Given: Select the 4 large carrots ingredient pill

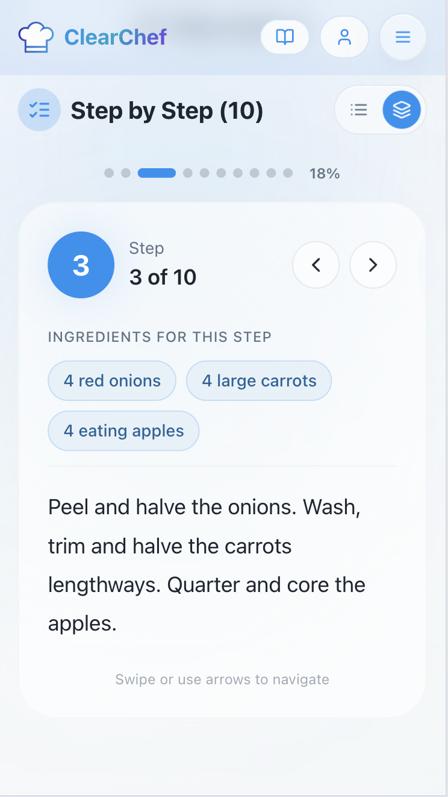Looking at the screenshot, I should click(259, 380).
